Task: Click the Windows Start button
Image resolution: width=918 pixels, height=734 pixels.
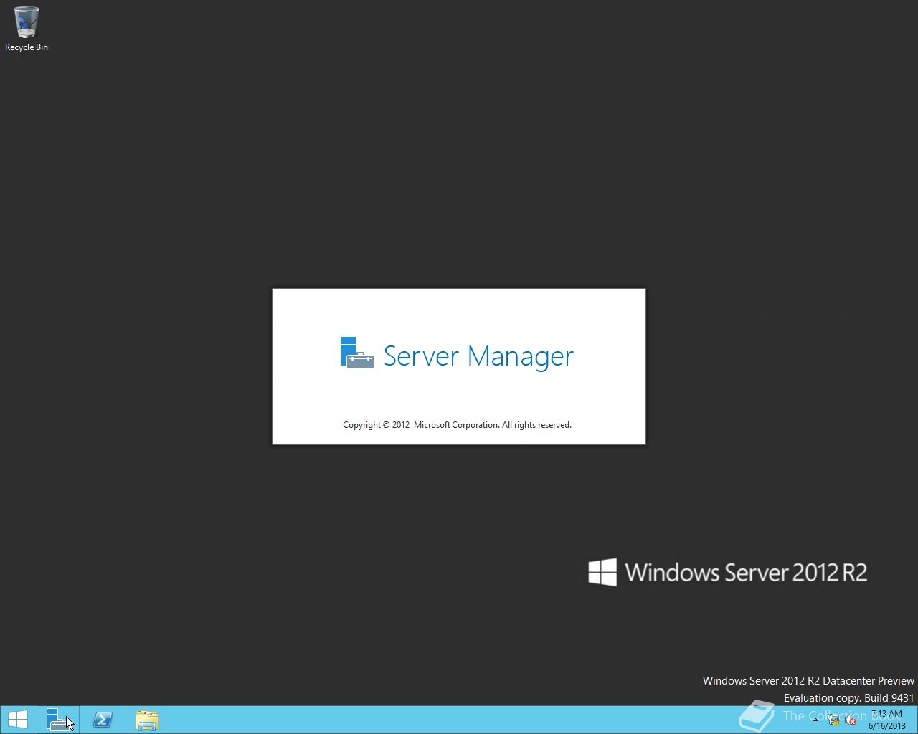Action: [18, 720]
